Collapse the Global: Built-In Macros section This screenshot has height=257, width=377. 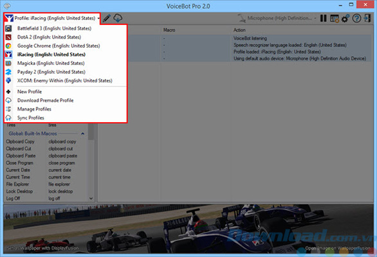click(x=83, y=134)
